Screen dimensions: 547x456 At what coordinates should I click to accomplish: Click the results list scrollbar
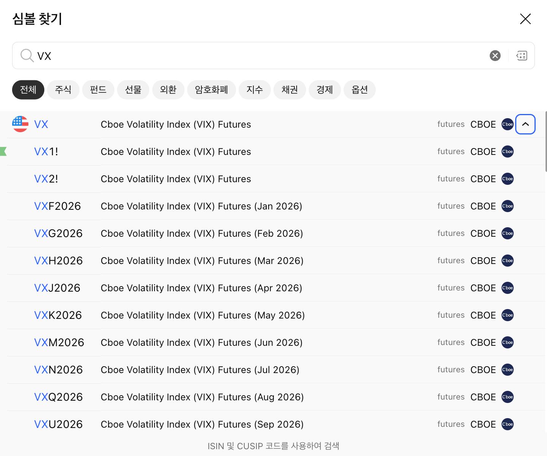click(545, 141)
